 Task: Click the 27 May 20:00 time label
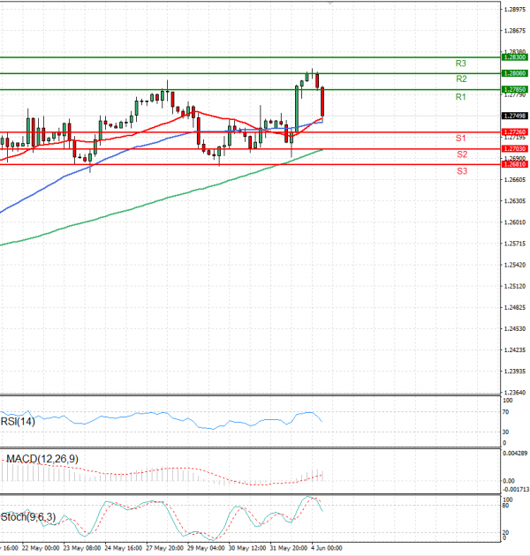[x=164, y=548]
